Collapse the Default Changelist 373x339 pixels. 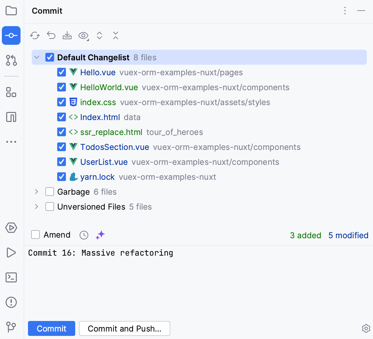pos(37,57)
